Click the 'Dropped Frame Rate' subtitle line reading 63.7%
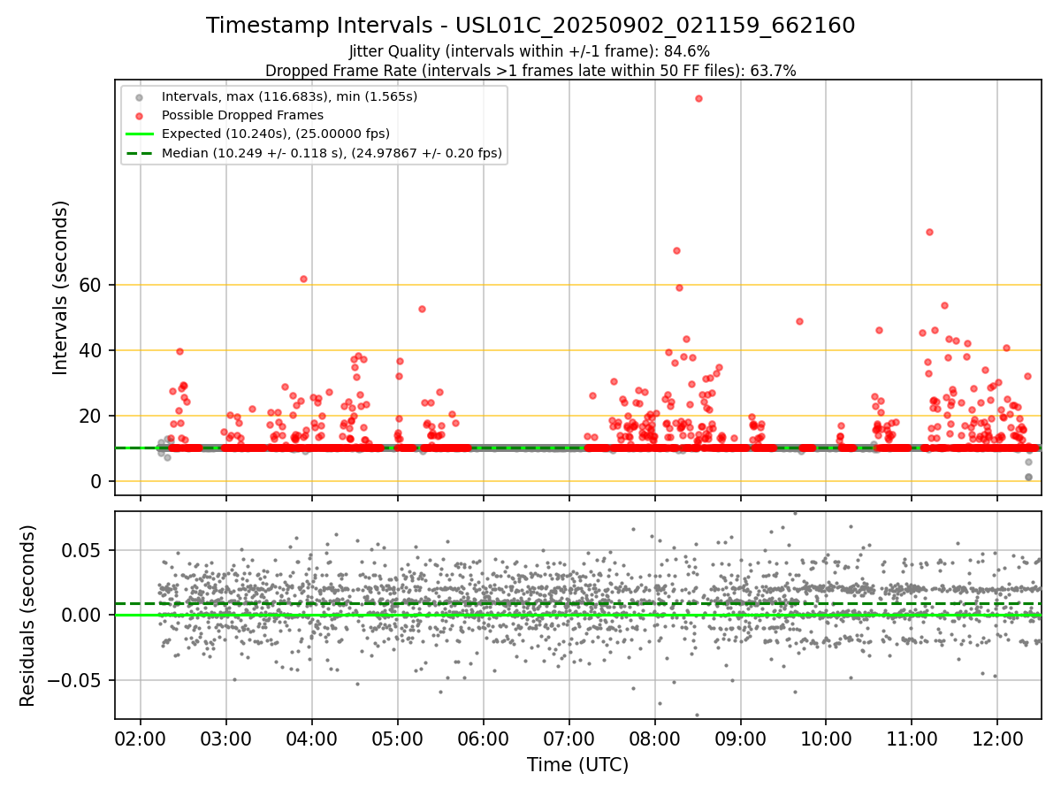The height and width of the screenshot is (796, 1061). (530, 71)
